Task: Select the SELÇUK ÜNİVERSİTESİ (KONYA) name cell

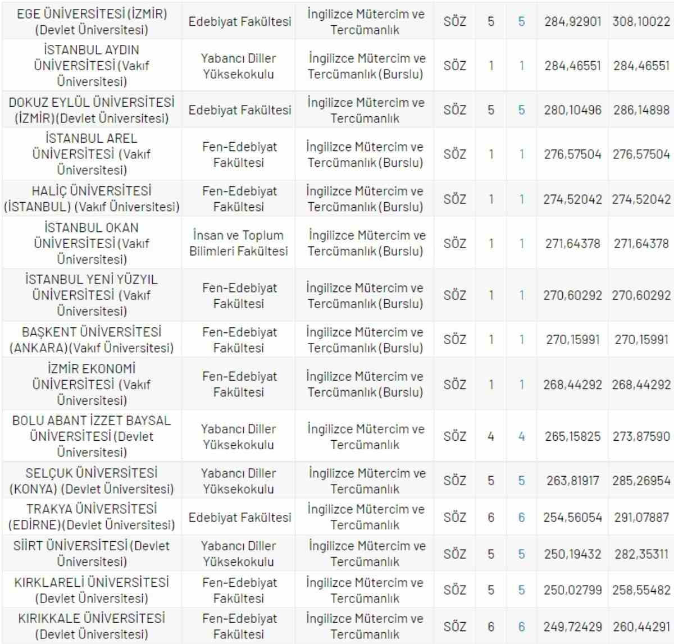Action: pos(92,481)
